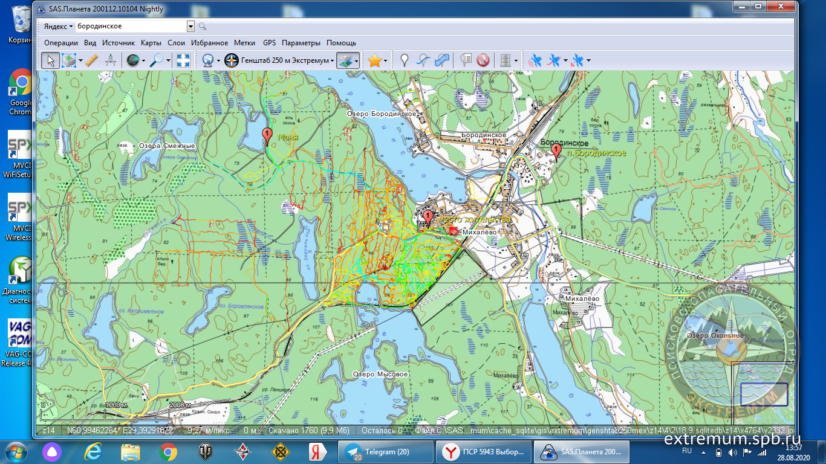Add a new polygon with toolbar
Viewport: 826px width, 464px height.
pyautogui.click(x=443, y=60)
